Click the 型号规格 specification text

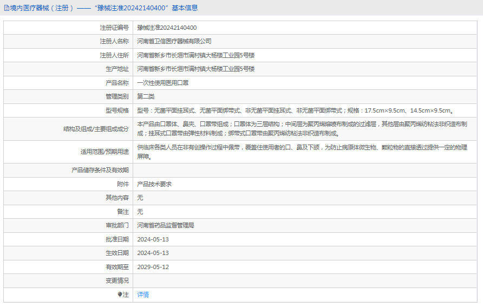(296, 110)
